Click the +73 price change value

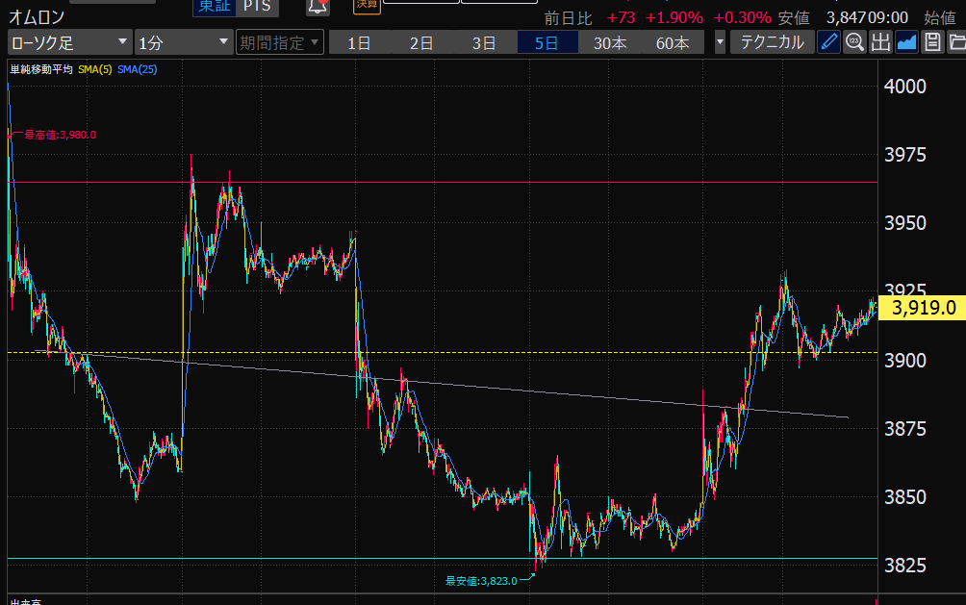coord(621,18)
